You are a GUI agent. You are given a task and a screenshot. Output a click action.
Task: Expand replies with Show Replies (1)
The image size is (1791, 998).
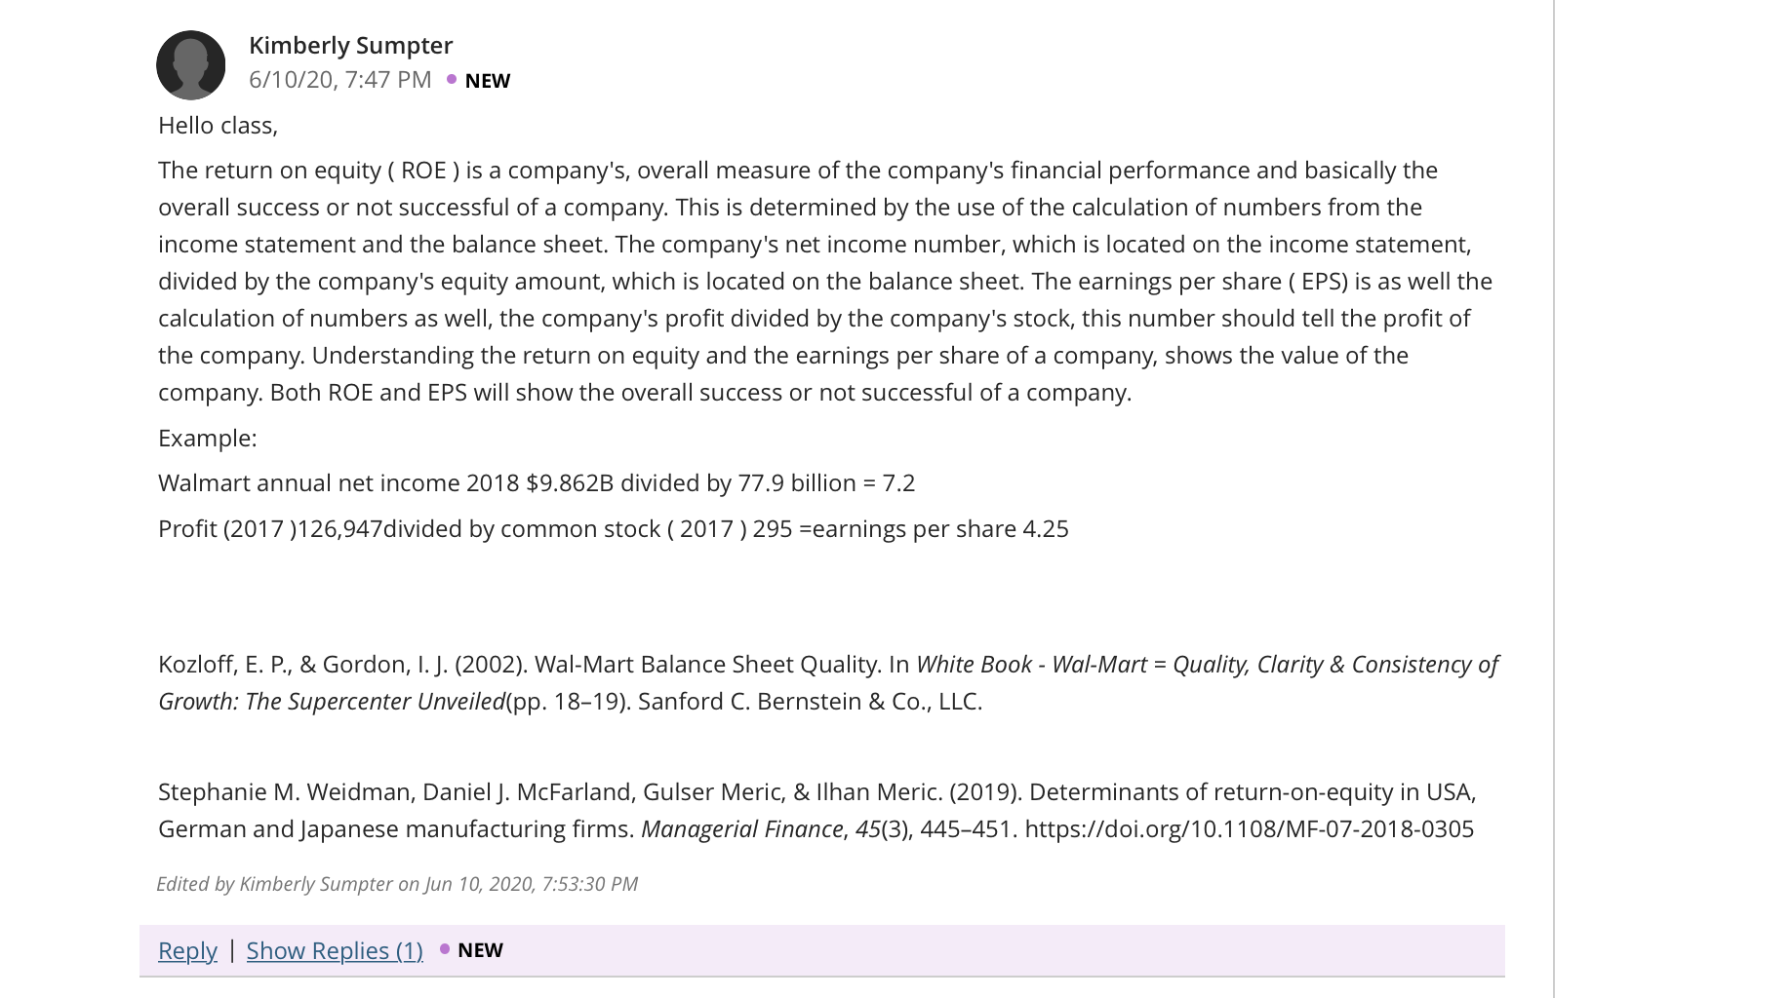pyautogui.click(x=335, y=950)
